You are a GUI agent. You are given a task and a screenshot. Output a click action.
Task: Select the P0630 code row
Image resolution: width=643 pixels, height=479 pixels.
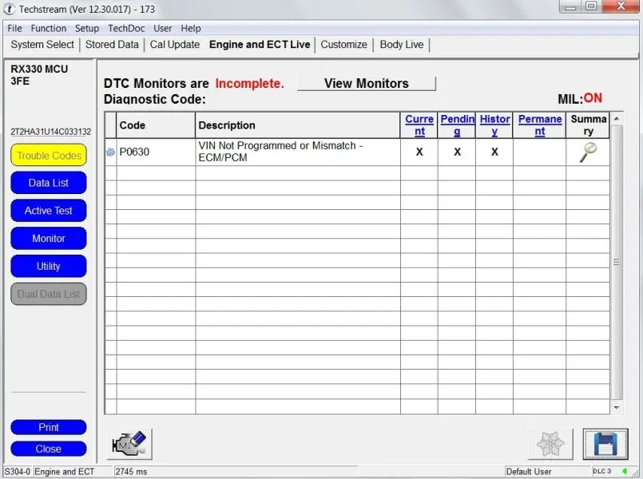point(357,152)
